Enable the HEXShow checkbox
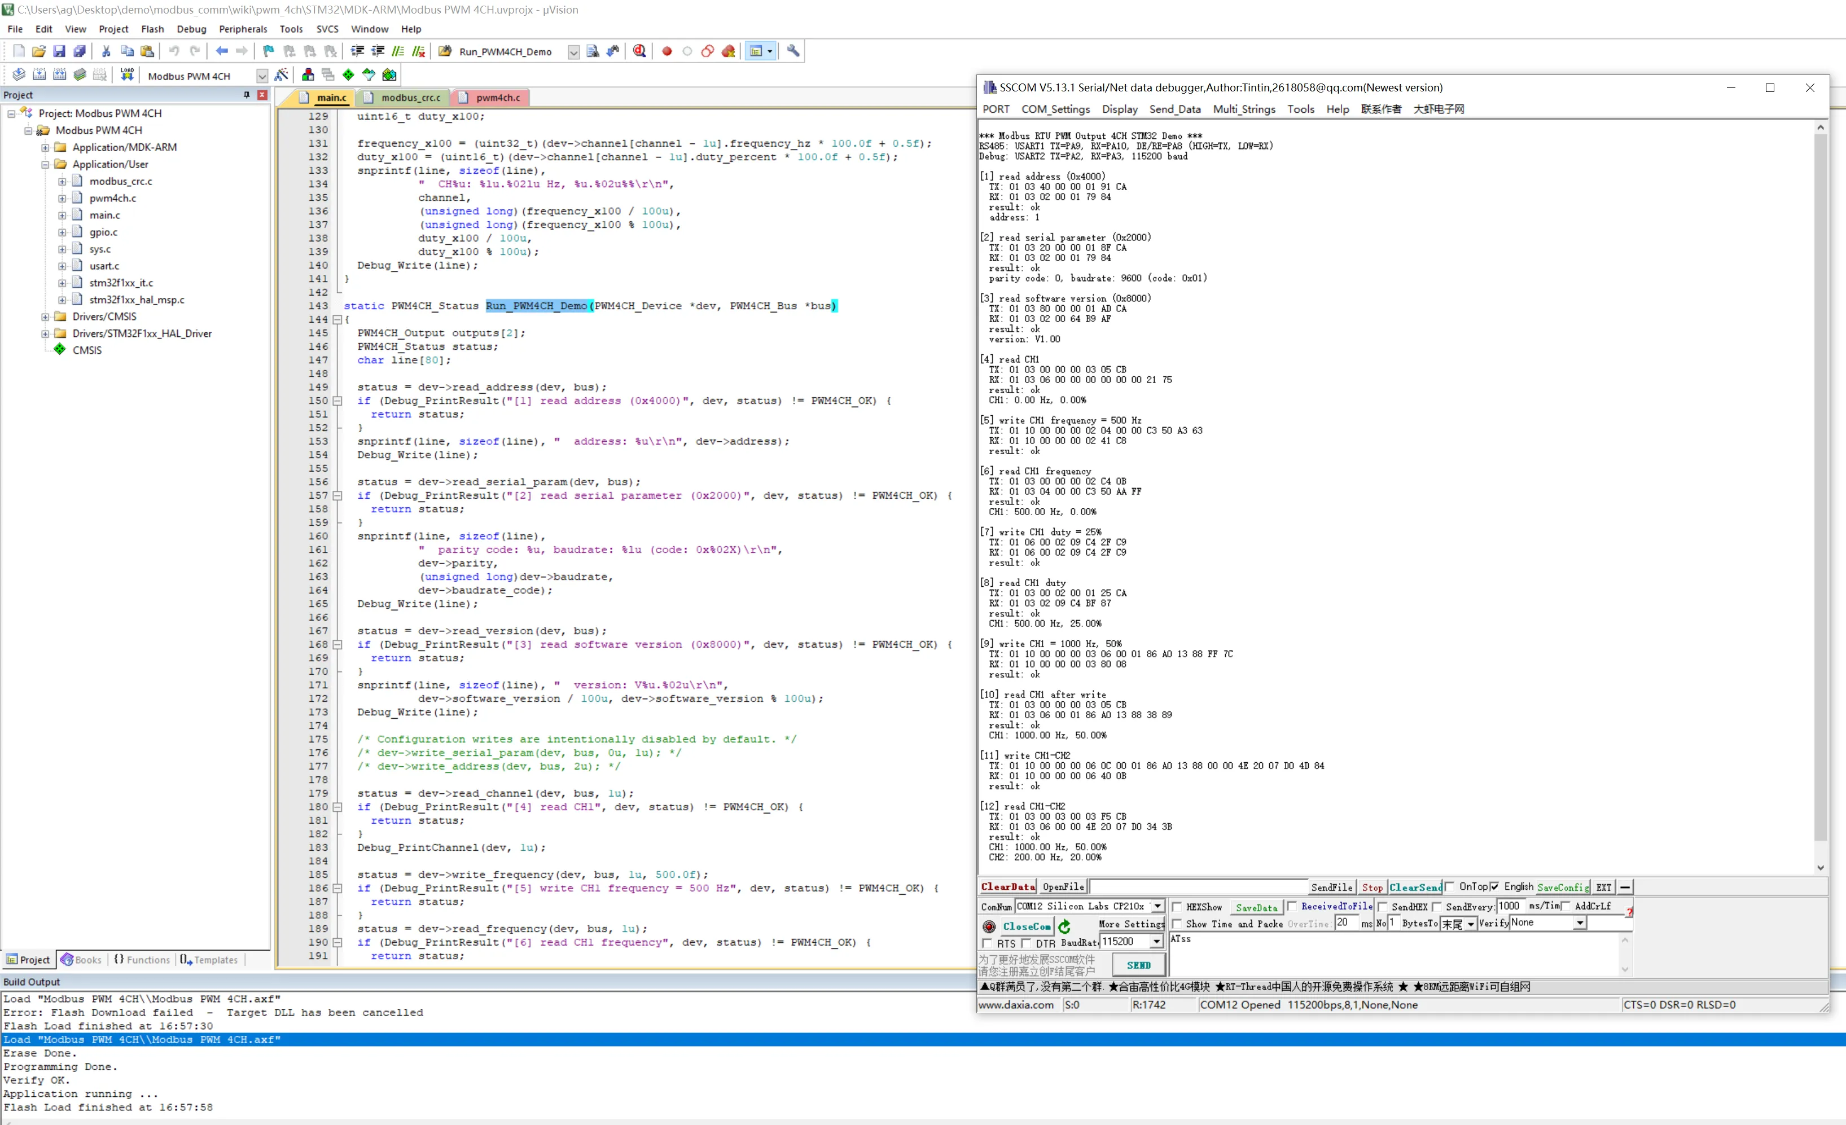 1177,907
